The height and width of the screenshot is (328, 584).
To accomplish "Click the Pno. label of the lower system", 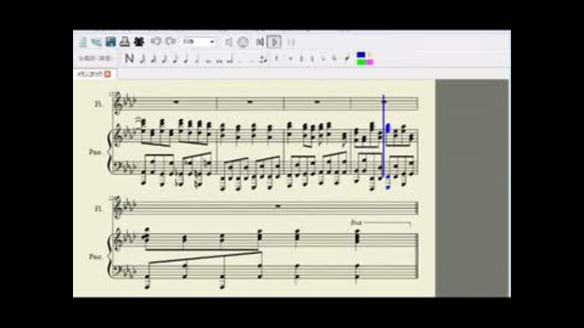I will 96,257.
